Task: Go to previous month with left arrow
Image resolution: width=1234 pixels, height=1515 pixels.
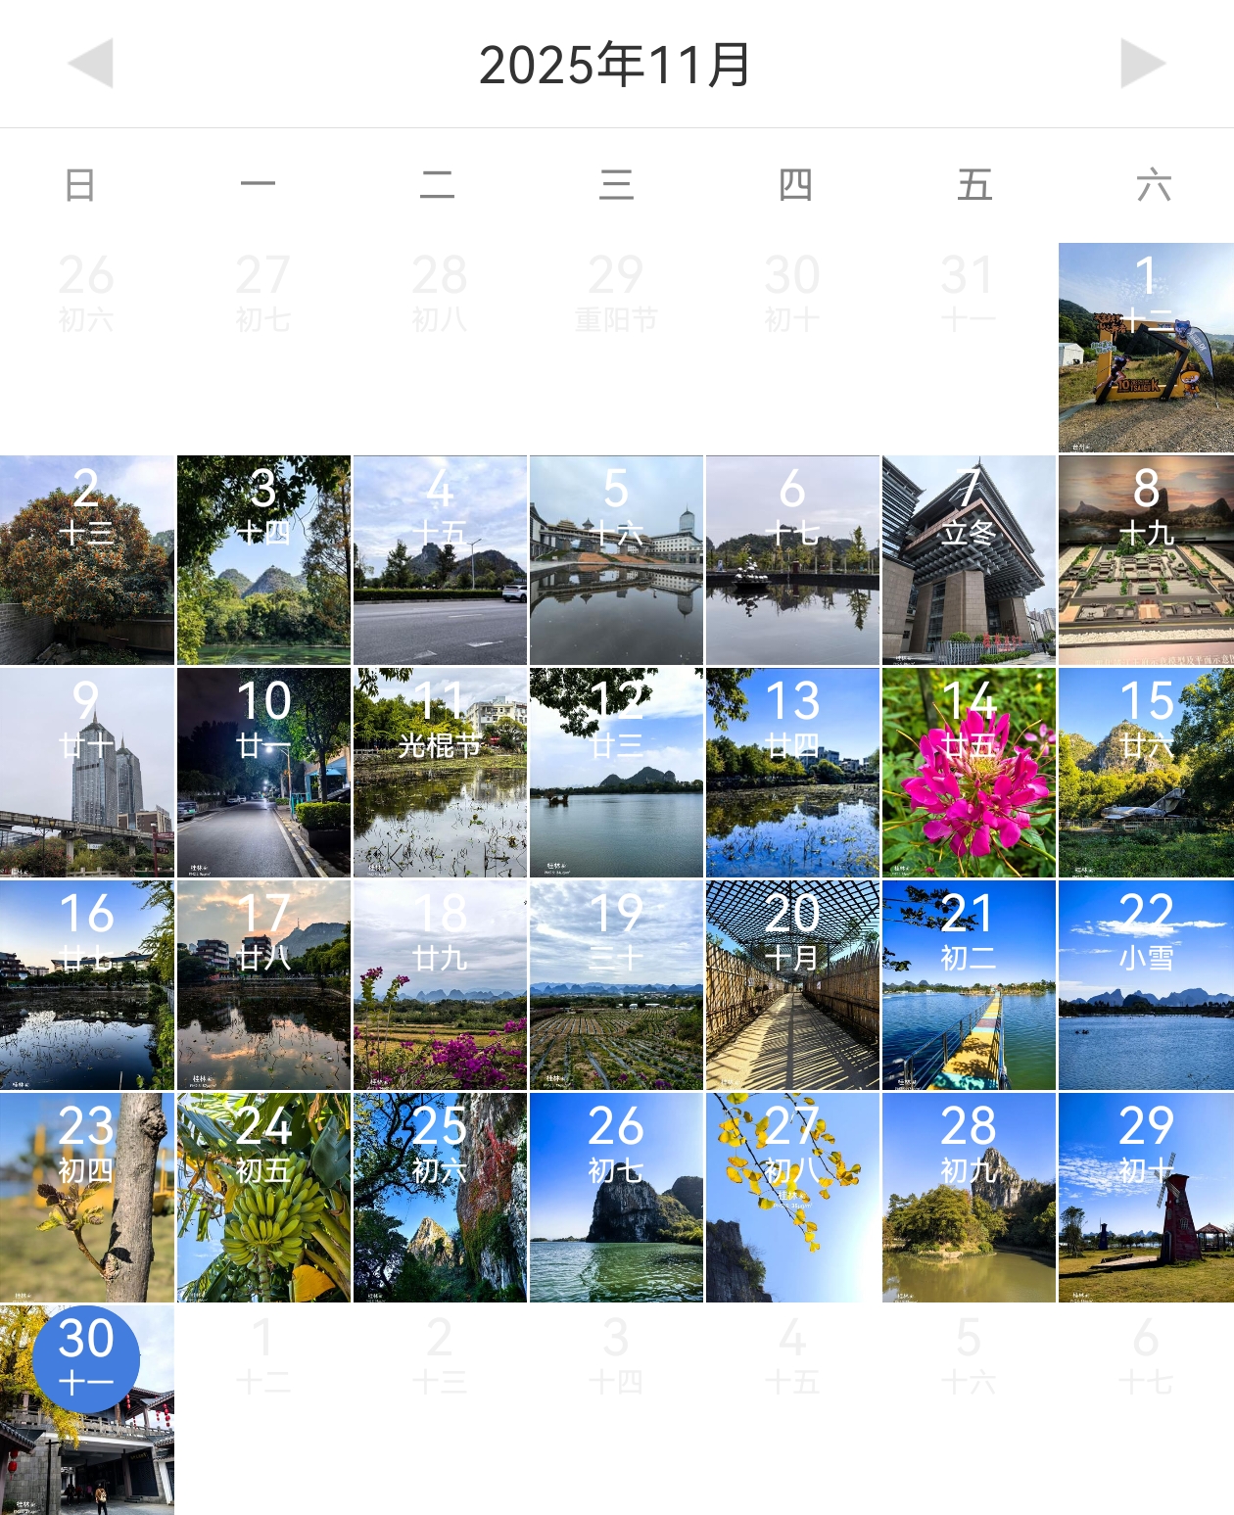Action: click(x=90, y=64)
